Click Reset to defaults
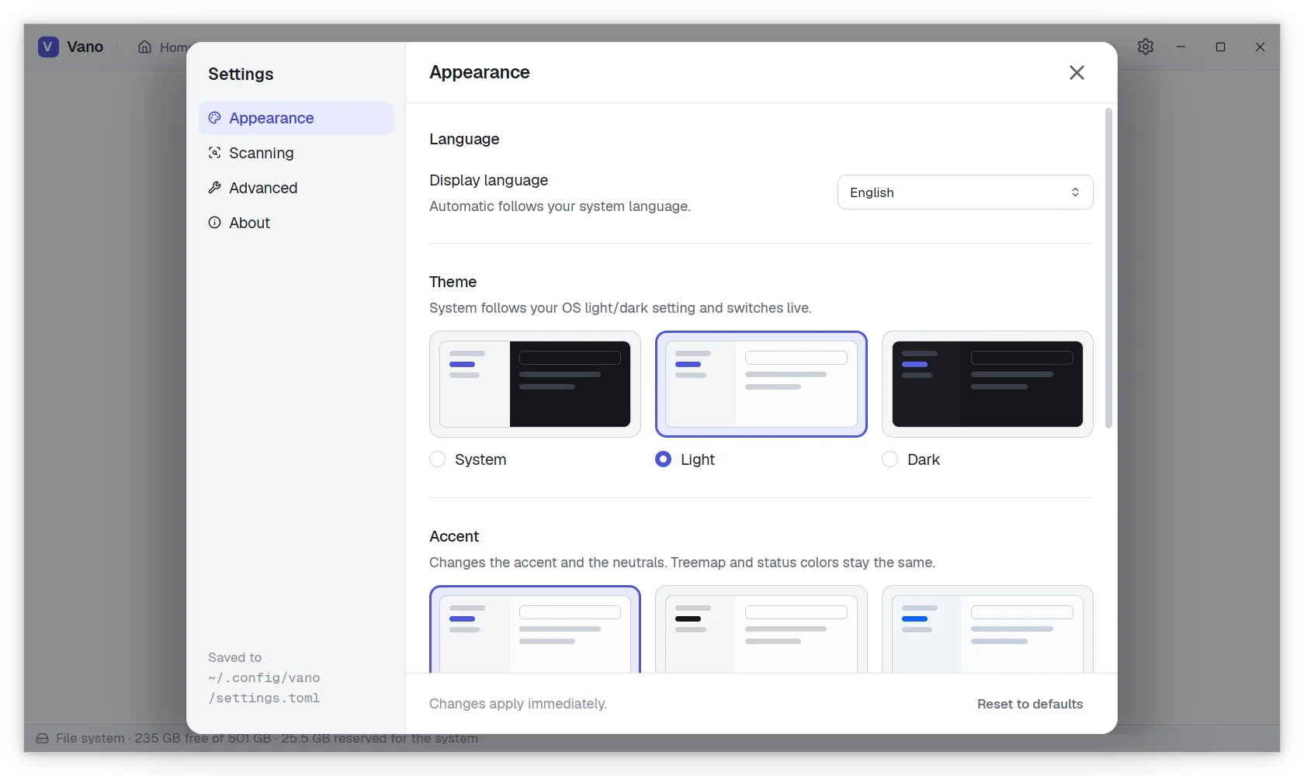The height and width of the screenshot is (776, 1304). (x=1030, y=704)
